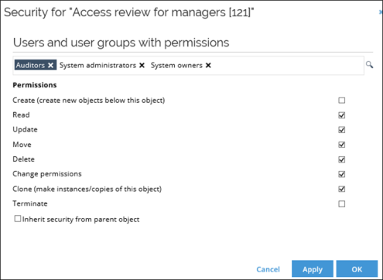Image resolution: width=383 pixels, height=280 pixels.
Task: Enable the Terminate permission checkbox
Action: [x=342, y=204]
